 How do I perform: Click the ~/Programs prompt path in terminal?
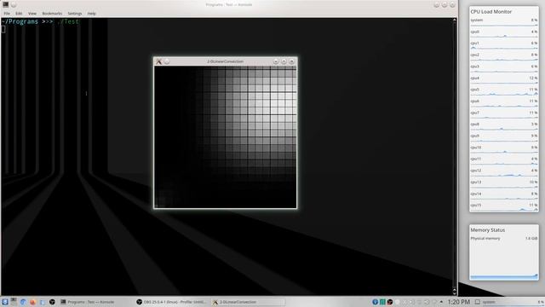point(20,21)
